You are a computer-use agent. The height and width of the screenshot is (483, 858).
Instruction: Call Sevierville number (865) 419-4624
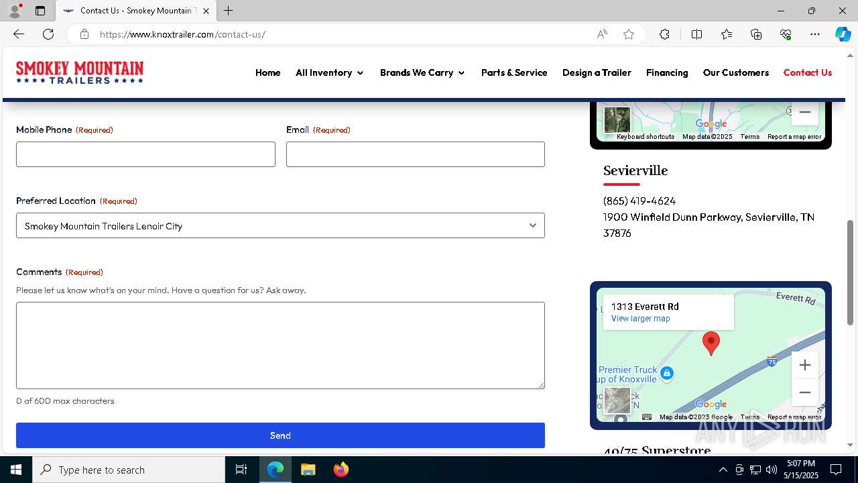click(639, 201)
